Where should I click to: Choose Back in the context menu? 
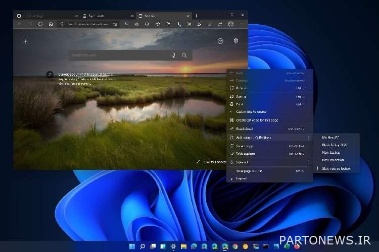pyautogui.click(x=269, y=73)
